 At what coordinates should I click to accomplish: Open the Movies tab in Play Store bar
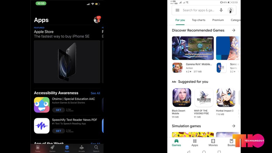tap(213, 143)
